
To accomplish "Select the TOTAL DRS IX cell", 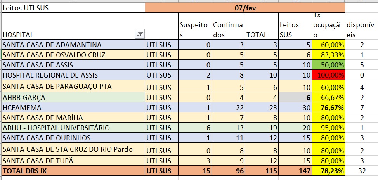I will 73,170.
